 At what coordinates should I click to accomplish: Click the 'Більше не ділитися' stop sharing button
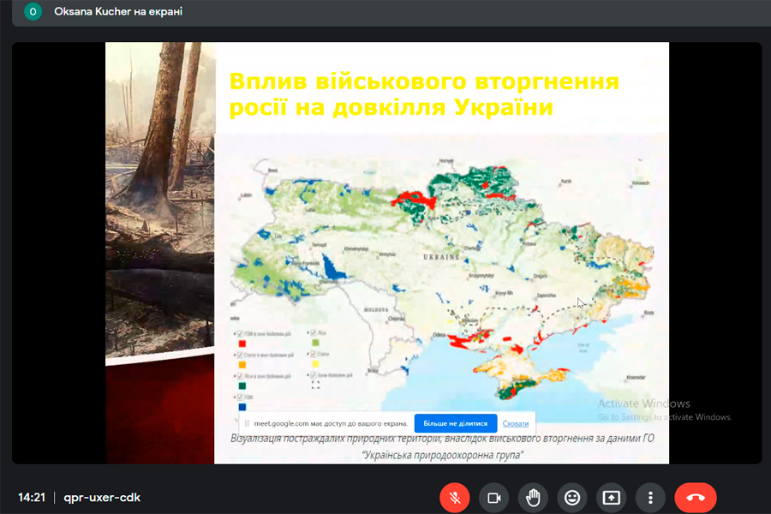point(456,423)
